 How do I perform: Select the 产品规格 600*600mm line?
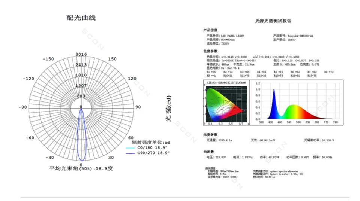pos(220,40)
